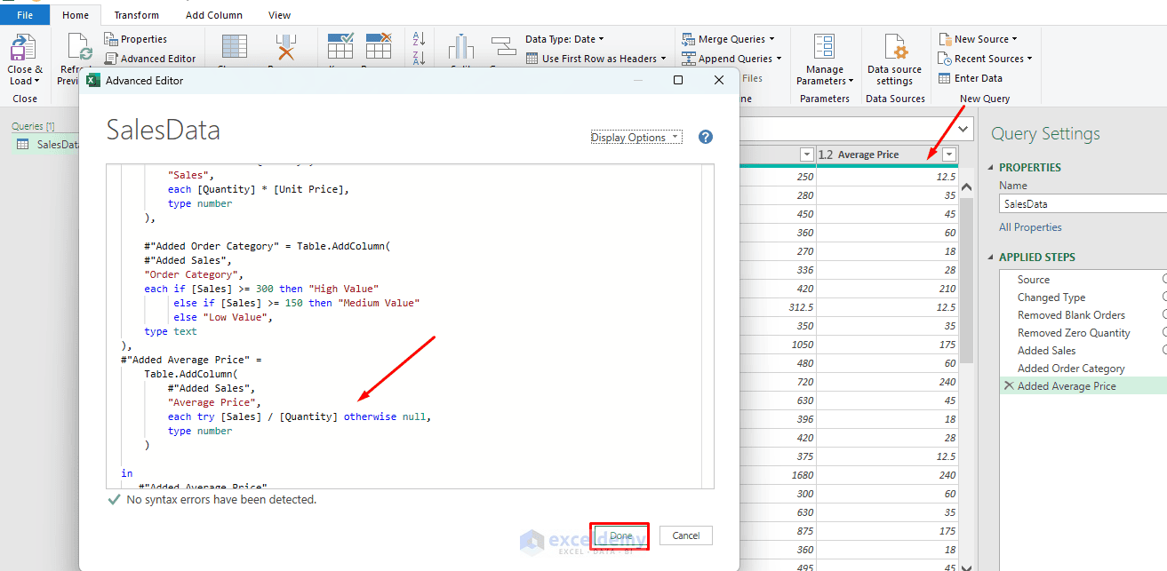Open the Average Price column filter dropdown
The width and height of the screenshot is (1167, 571).
click(949, 155)
